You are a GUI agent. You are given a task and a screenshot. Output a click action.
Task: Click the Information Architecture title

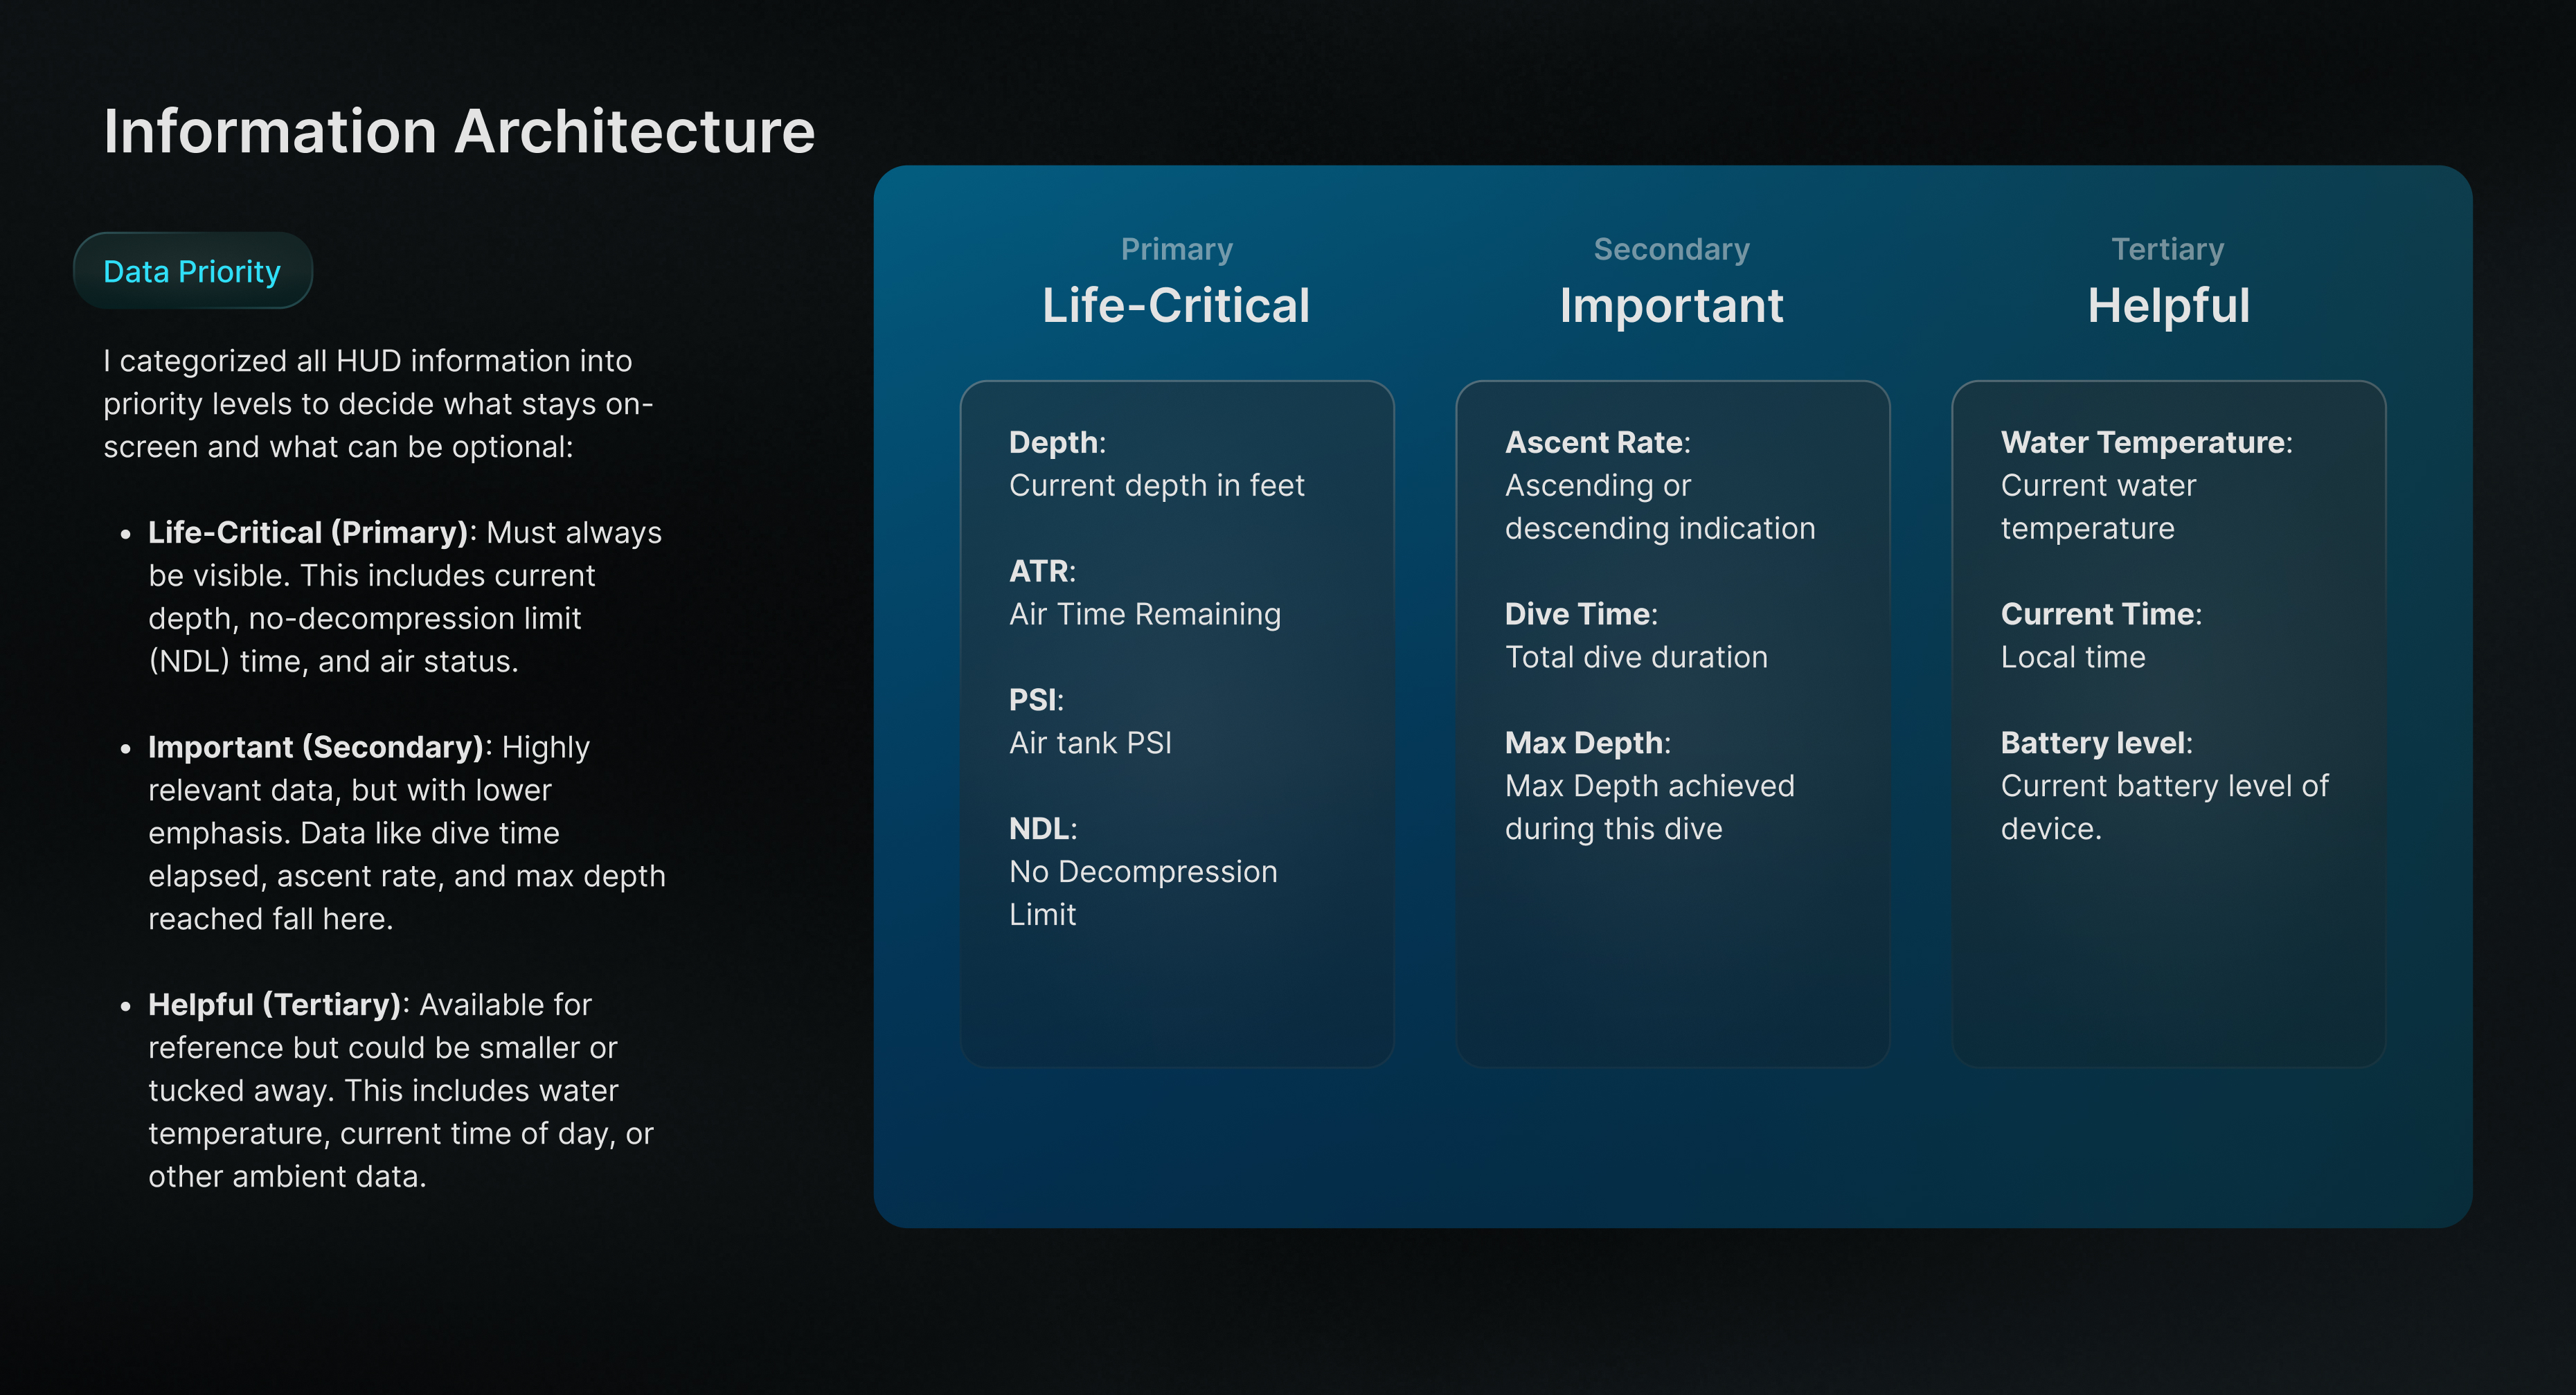point(459,131)
